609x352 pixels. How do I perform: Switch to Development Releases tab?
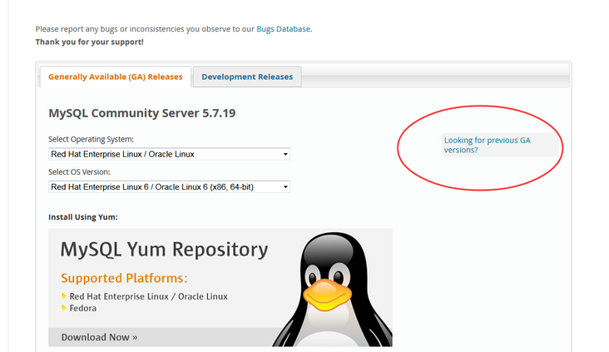tap(247, 77)
